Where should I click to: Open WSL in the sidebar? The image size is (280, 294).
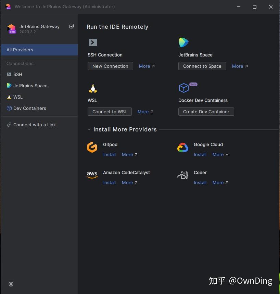pos(39,97)
